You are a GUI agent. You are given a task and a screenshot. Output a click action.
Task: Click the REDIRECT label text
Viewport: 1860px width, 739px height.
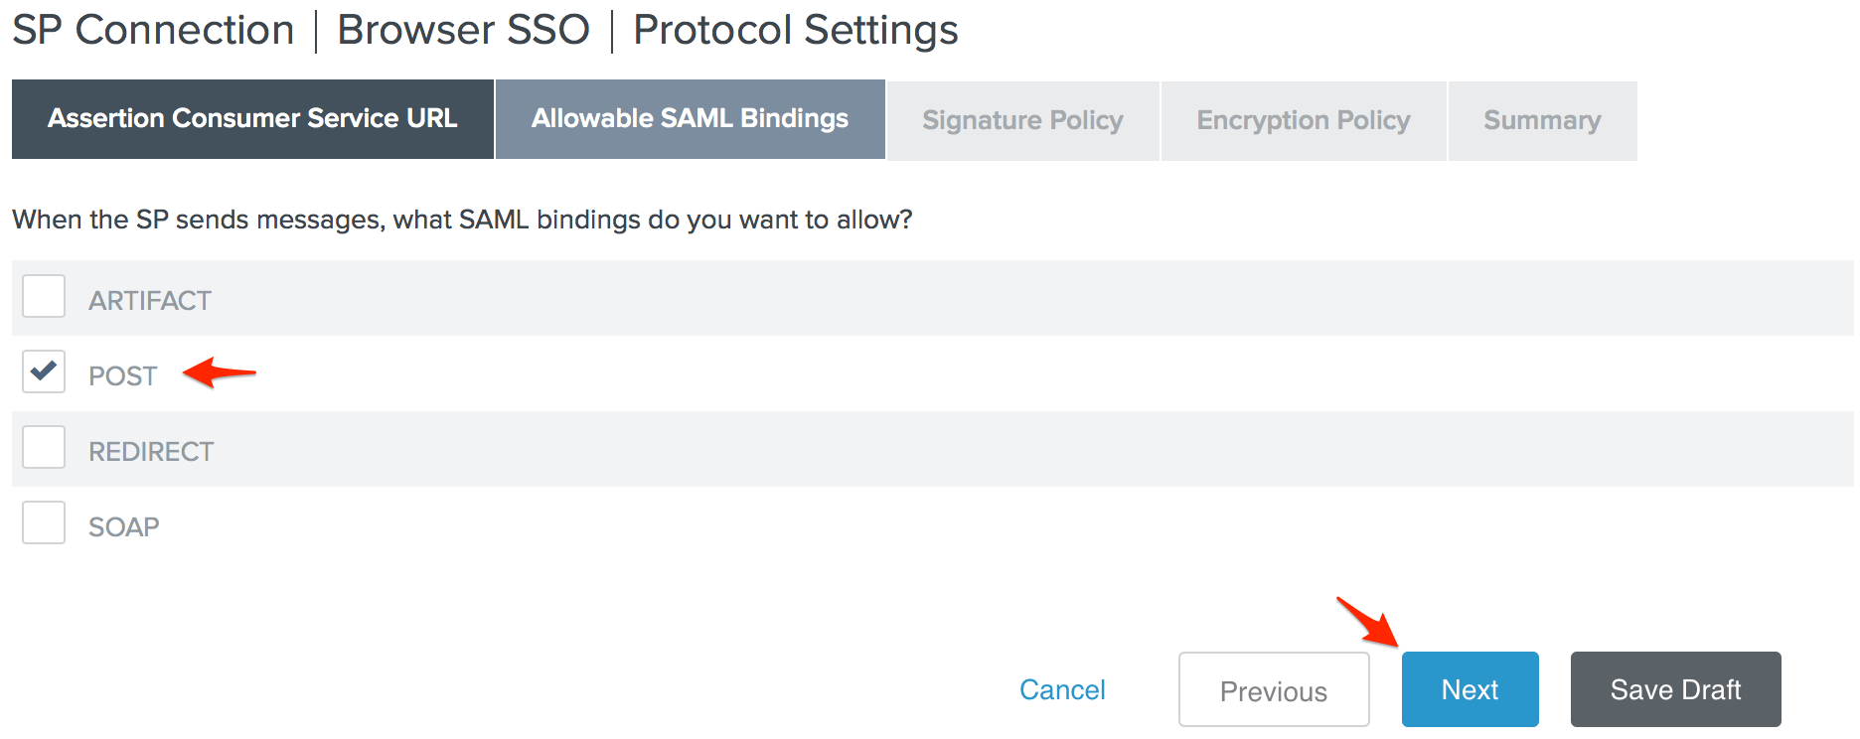point(151,452)
